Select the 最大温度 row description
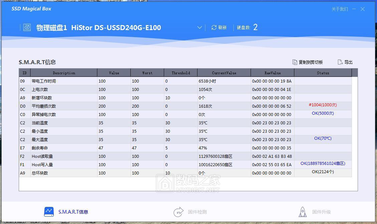Viewport: 377px width, 224px height. (x=40, y=139)
